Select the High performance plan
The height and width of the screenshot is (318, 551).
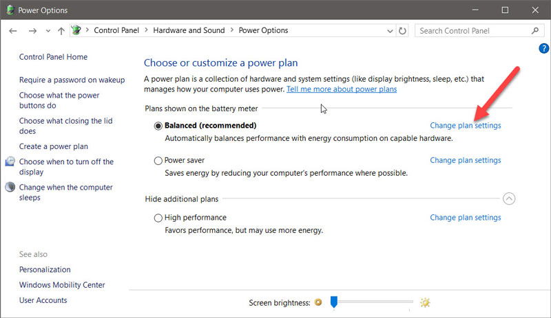coord(158,218)
